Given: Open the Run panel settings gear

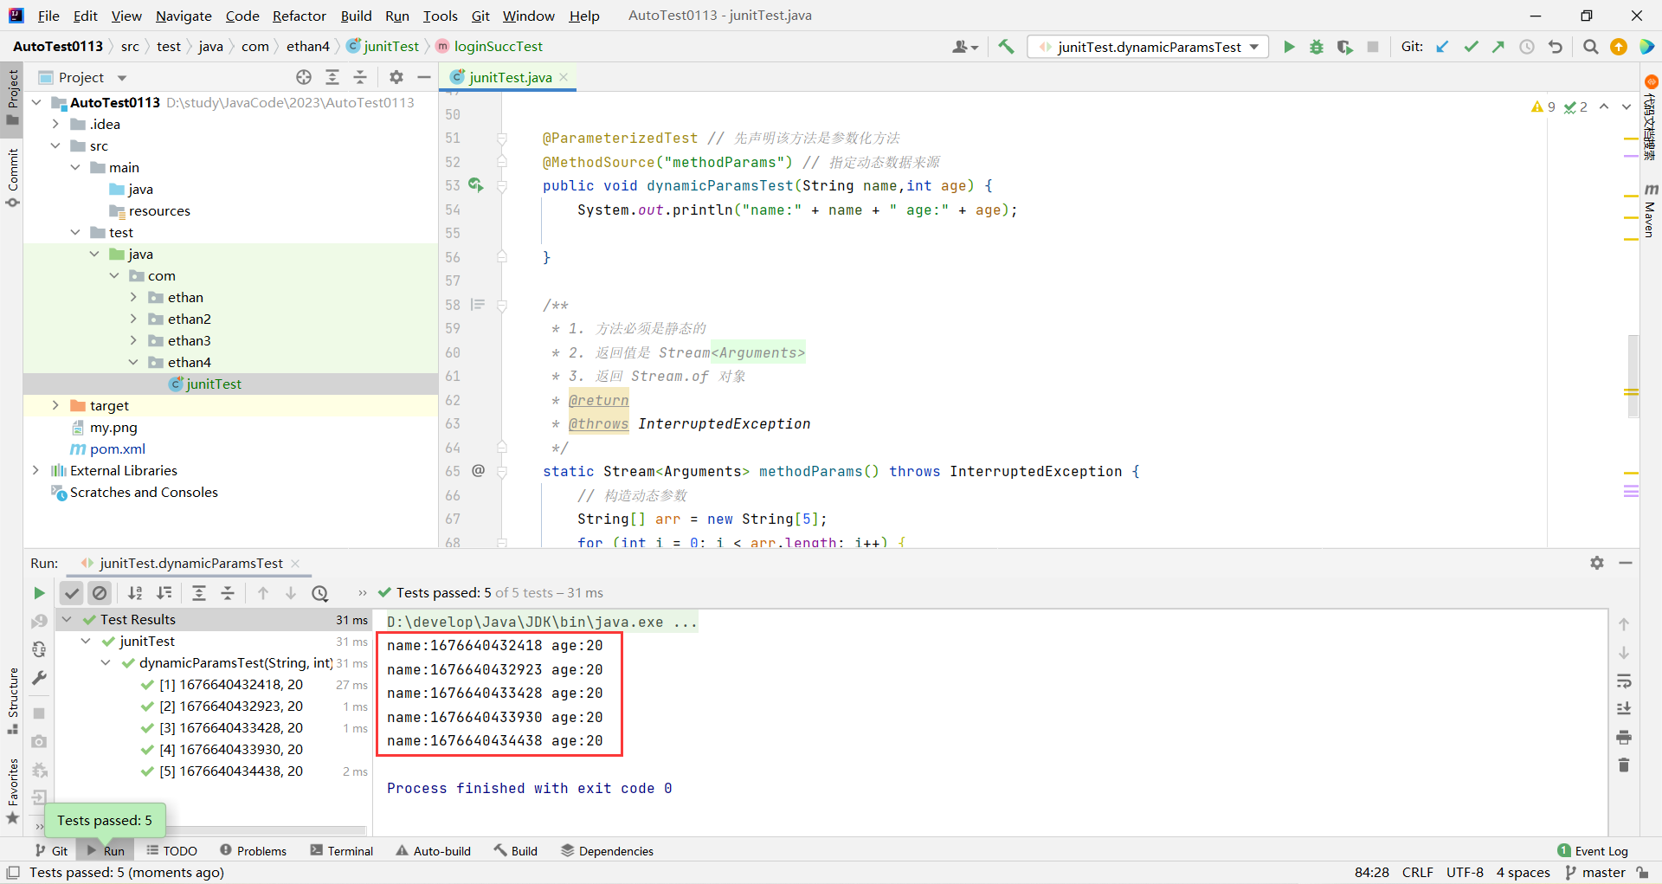Looking at the screenshot, I should coord(1597,563).
